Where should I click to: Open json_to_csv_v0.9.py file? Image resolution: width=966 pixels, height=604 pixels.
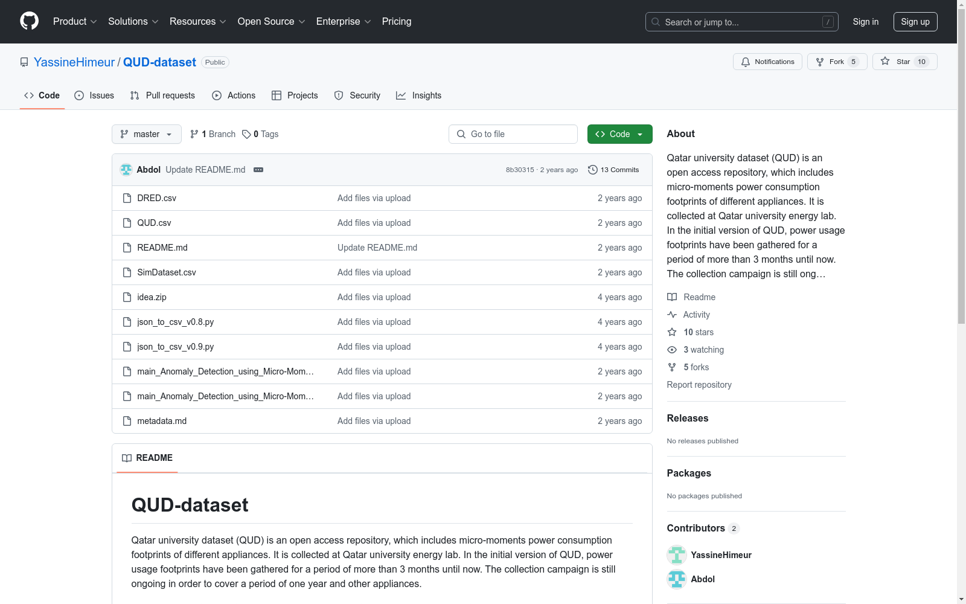176,347
